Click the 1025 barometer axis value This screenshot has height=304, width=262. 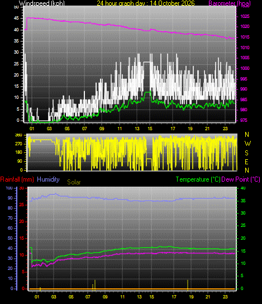[x=245, y=16]
